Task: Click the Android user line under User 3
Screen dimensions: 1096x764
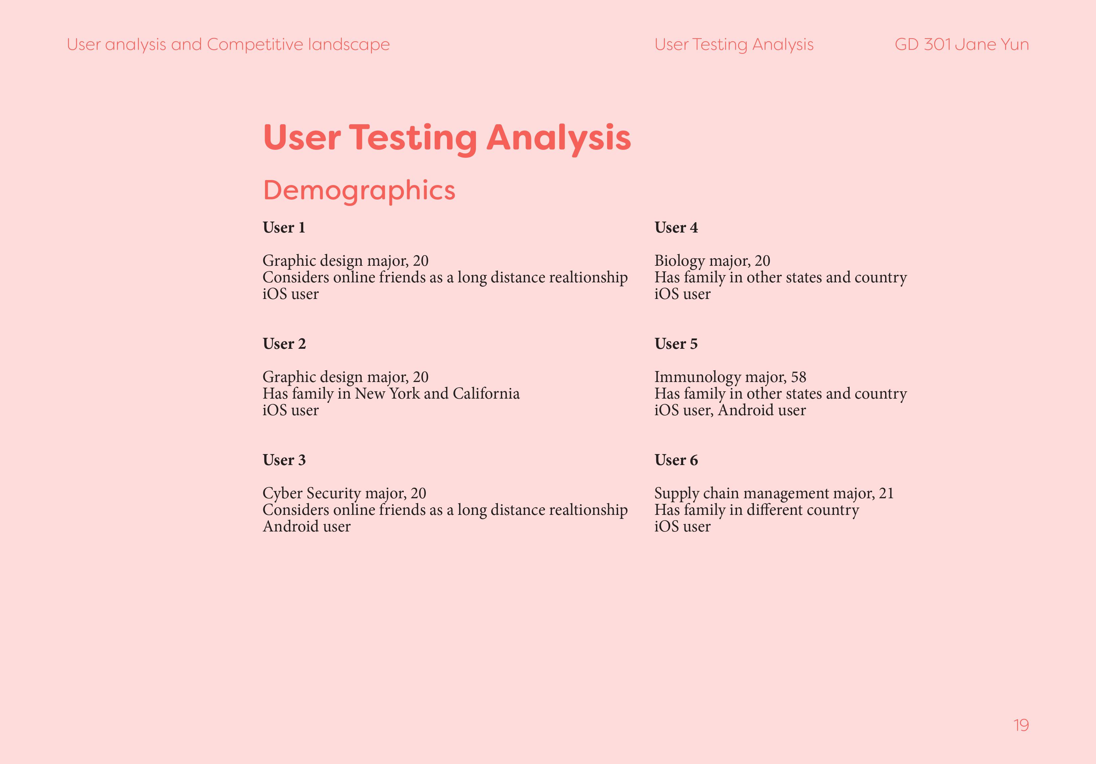Action: 307,527
